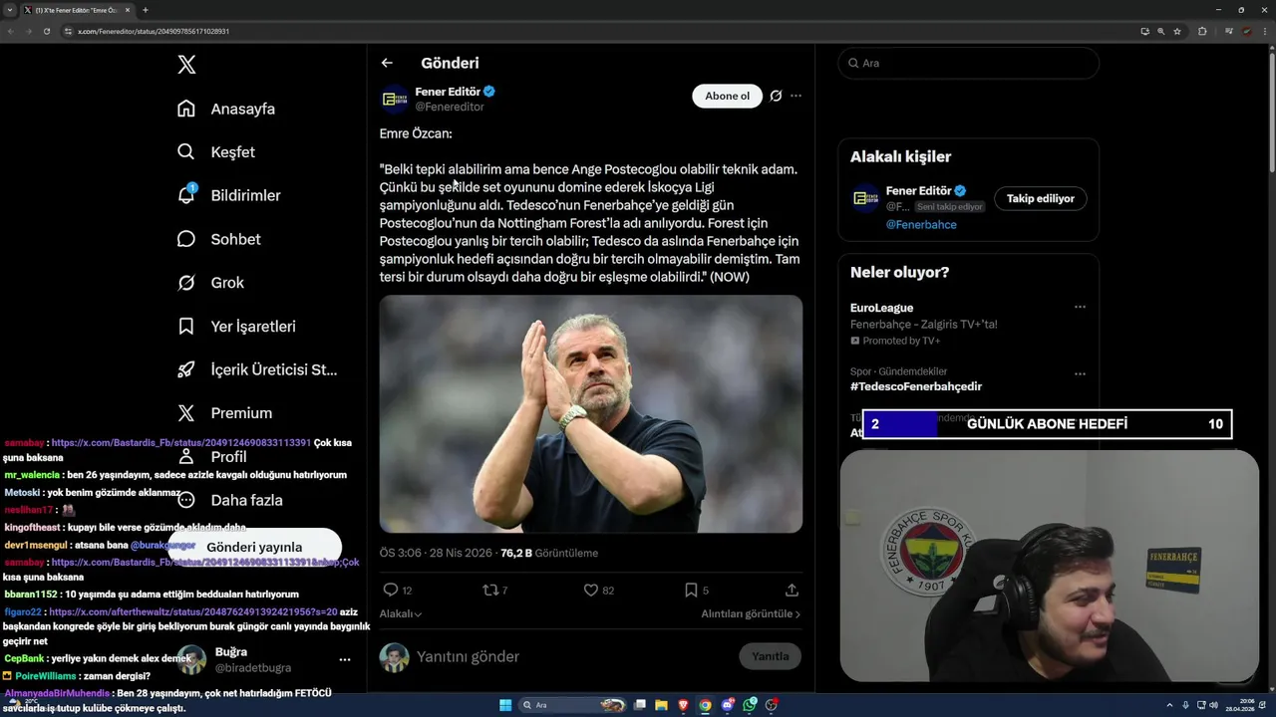Click Abone ol button
1276x717 pixels.
[x=727, y=96]
